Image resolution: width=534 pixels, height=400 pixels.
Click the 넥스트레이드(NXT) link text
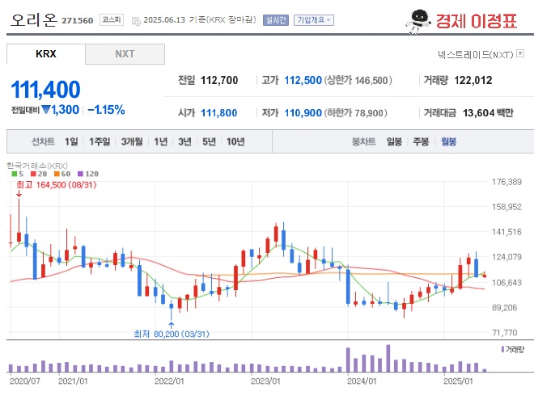476,54
